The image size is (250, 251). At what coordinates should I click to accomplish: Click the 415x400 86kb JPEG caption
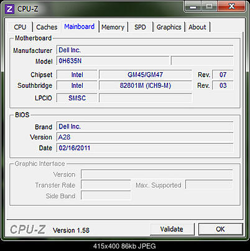pyautogui.click(x=124, y=246)
